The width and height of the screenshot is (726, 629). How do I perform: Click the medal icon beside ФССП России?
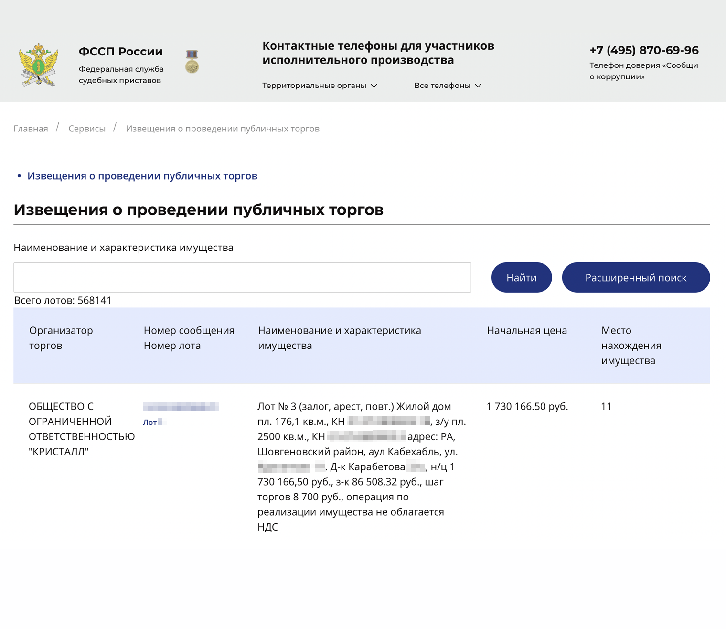[192, 61]
